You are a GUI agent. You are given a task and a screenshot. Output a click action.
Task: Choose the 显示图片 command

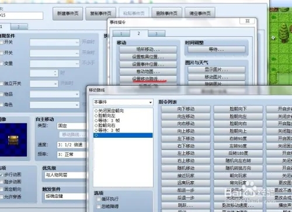(216, 69)
